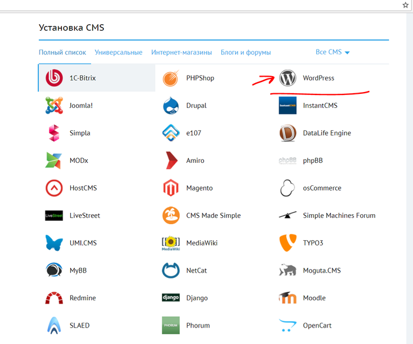
Task: Click the 1C-Bitrix text label
Action: click(x=83, y=78)
